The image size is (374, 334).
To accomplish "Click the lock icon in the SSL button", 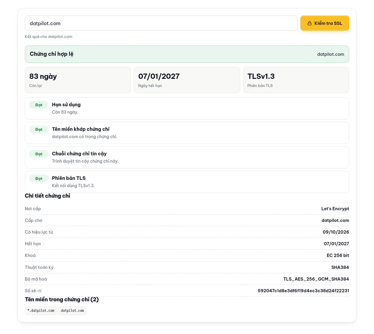I will (x=309, y=23).
